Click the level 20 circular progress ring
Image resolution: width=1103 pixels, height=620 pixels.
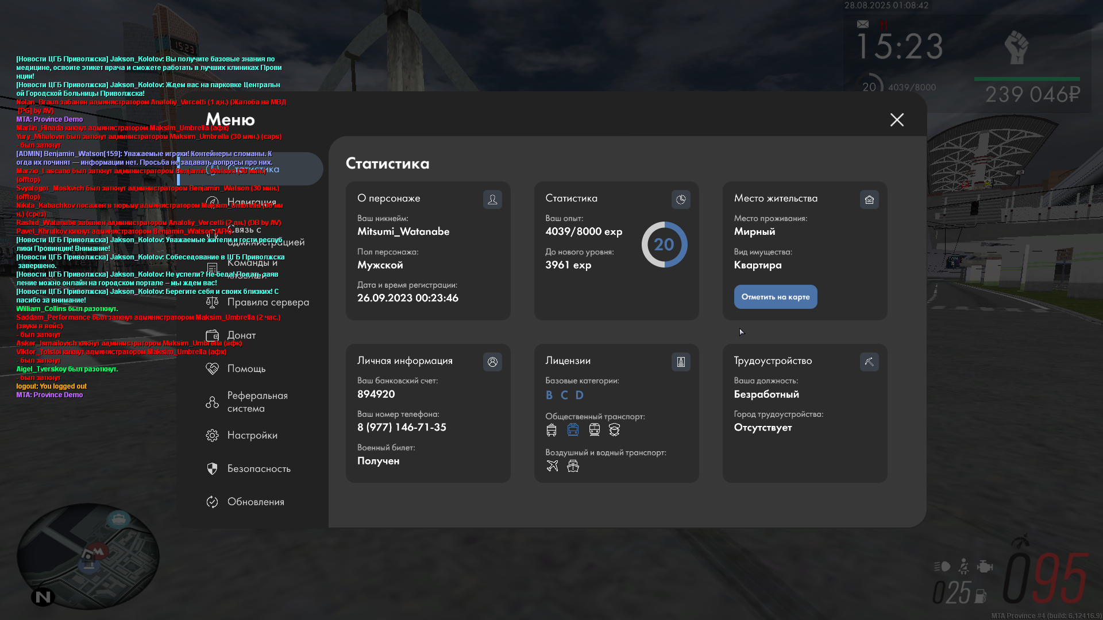tap(664, 245)
